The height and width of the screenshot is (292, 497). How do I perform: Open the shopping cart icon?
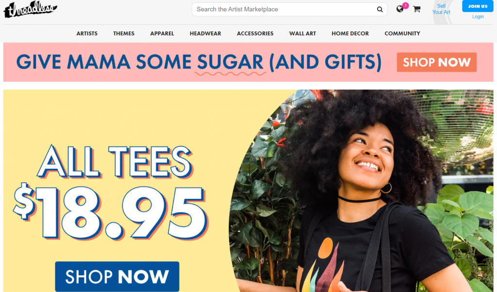coord(416,9)
